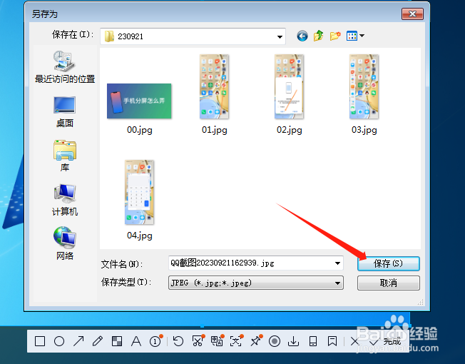The height and width of the screenshot is (364, 465).
Task: Select the mosaic blur tool
Action: pos(117,341)
